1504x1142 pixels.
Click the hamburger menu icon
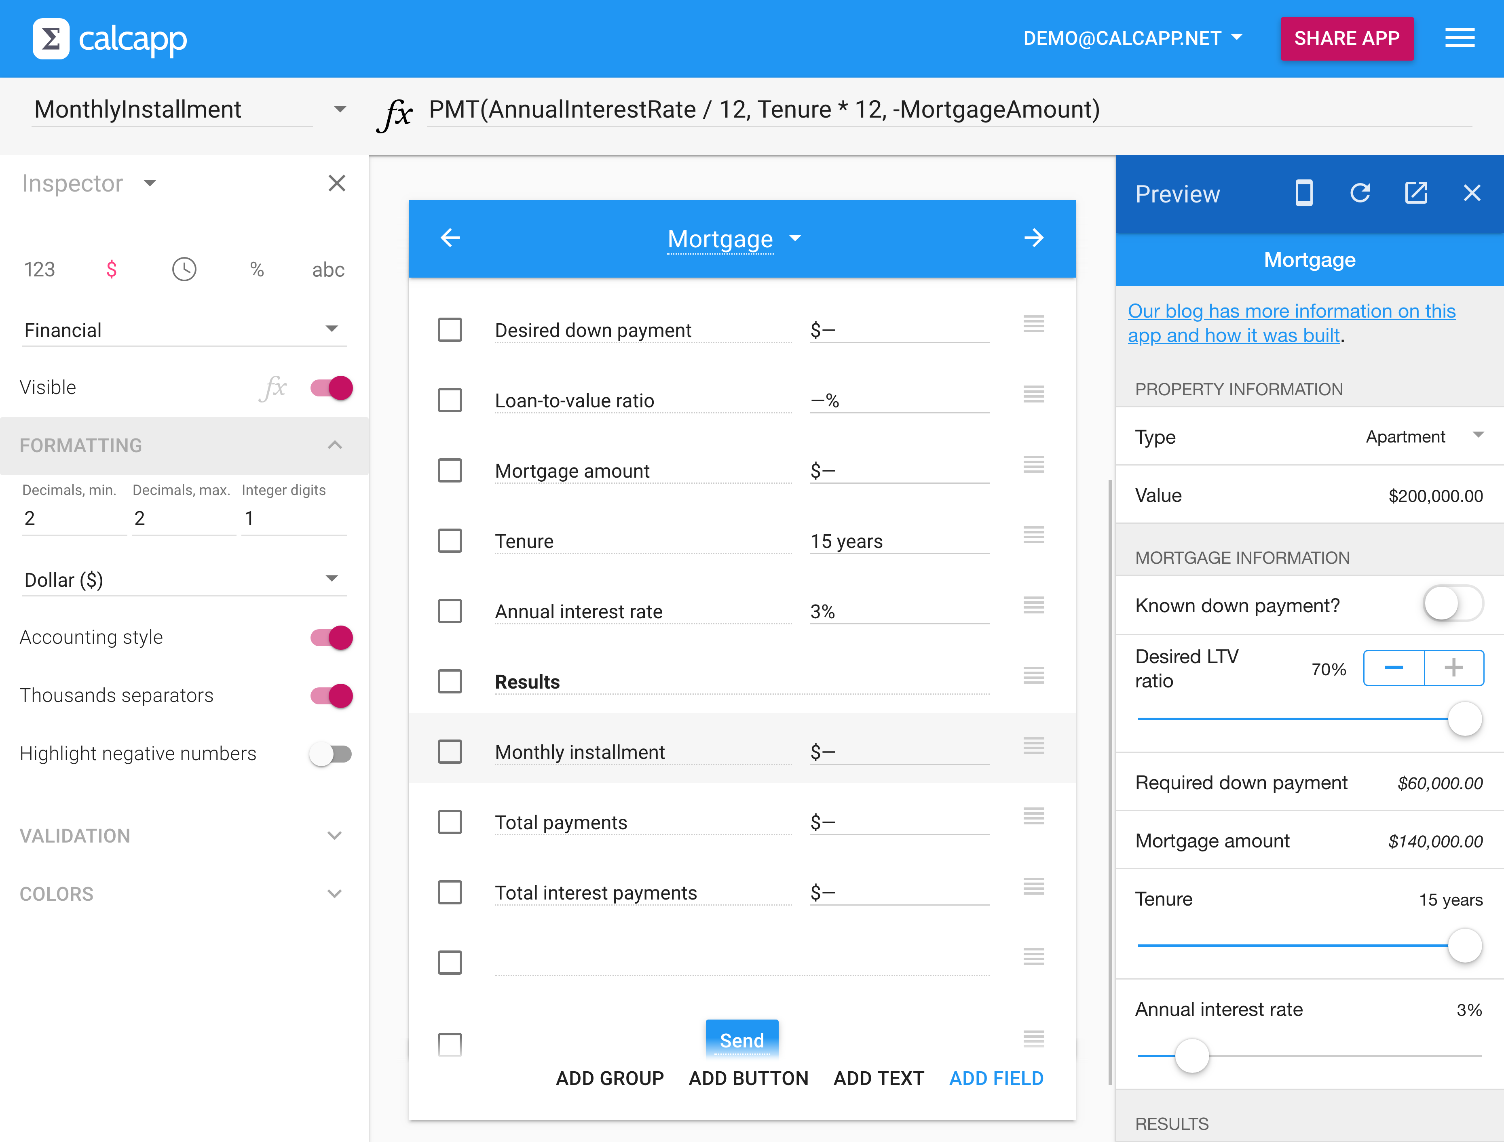[1459, 38]
